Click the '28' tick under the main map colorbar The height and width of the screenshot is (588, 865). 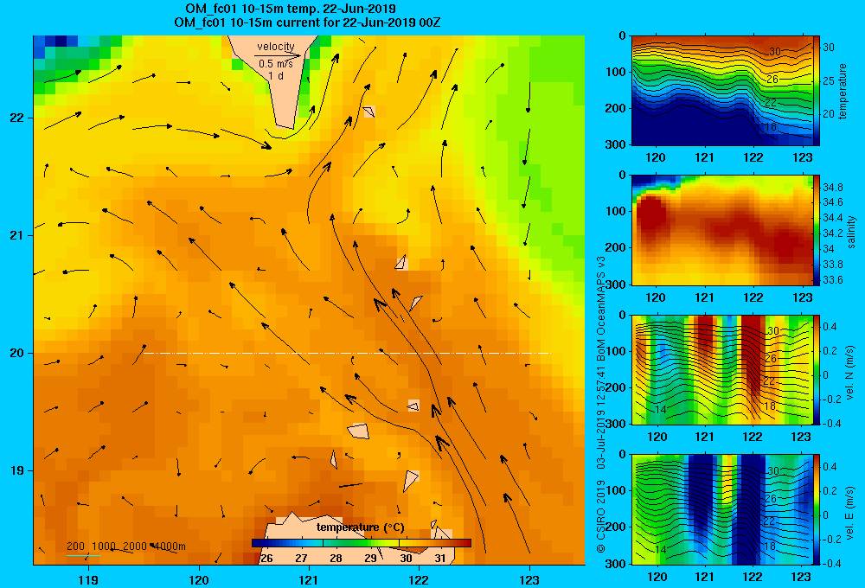pyautogui.click(x=336, y=558)
